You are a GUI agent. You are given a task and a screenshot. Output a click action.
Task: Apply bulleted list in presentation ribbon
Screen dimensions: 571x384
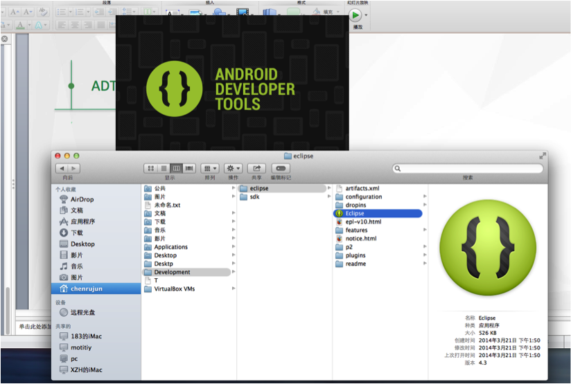[63, 12]
